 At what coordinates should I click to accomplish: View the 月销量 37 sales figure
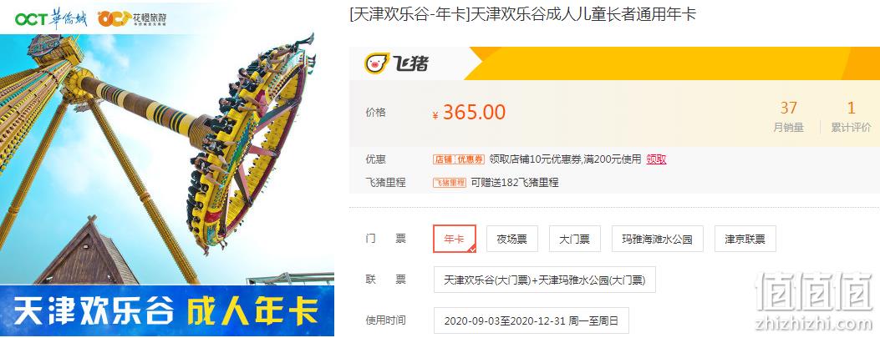[x=789, y=116]
